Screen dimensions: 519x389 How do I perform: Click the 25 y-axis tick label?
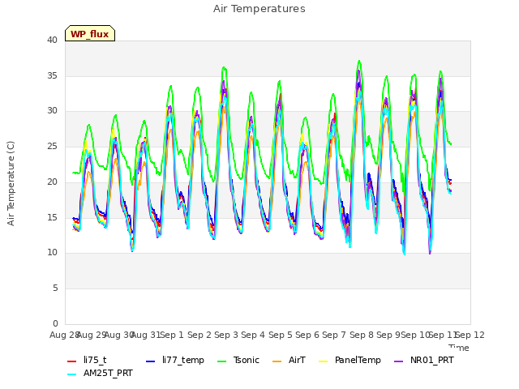pyautogui.click(x=52, y=146)
